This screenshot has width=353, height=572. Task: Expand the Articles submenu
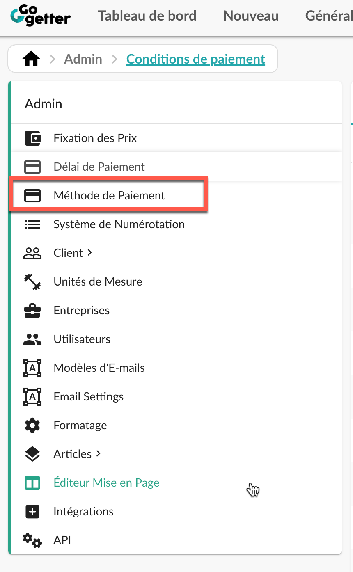[77, 454]
